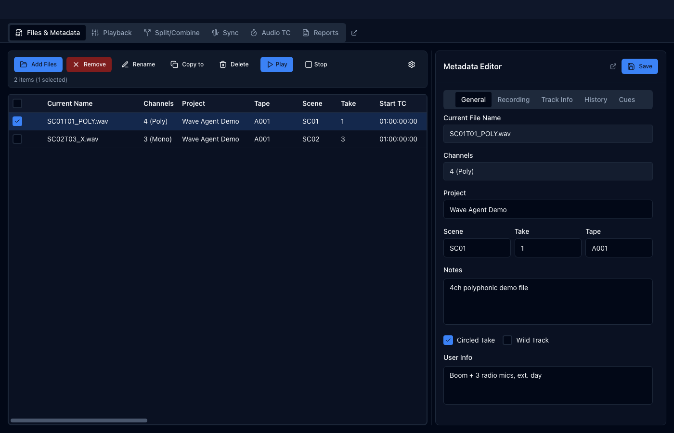Image resolution: width=674 pixels, height=433 pixels.
Task: Open the Playback tab
Action: click(x=112, y=33)
